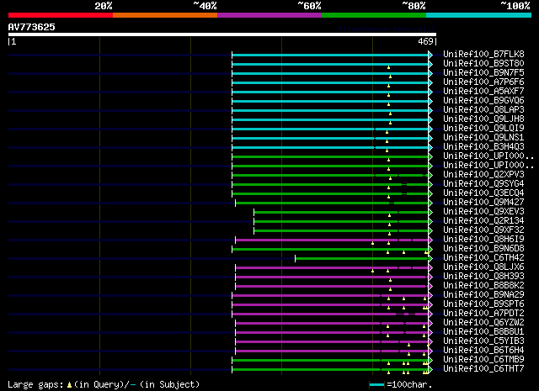Open the UniRef100_B9GVQ6 hit label
The width and height of the screenshot is (539, 391).
pyautogui.click(x=483, y=101)
